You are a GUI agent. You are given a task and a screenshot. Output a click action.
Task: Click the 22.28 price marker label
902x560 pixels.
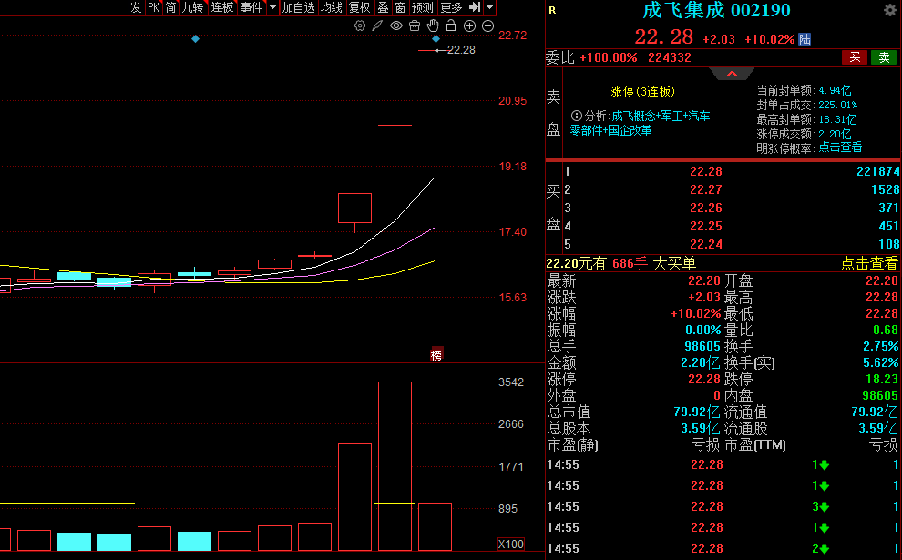[461, 50]
